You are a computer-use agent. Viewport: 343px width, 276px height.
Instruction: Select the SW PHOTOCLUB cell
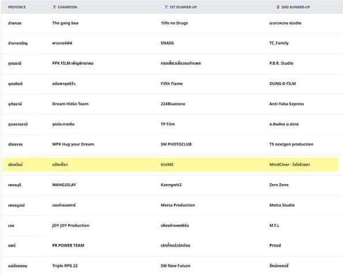click(x=176, y=144)
